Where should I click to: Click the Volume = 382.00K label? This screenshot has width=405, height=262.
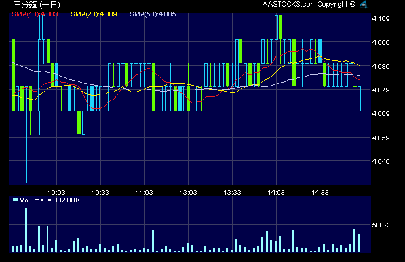[50, 200]
